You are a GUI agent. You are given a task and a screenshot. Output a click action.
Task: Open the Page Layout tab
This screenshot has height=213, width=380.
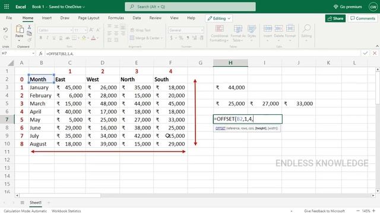88,18
